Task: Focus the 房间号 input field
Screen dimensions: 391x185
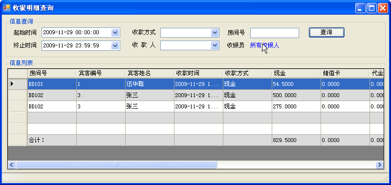Action: [275, 33]
